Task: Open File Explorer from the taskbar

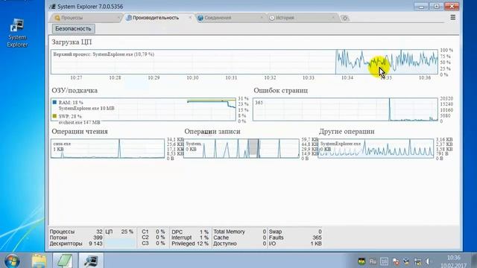Action: tap(40, 261)
